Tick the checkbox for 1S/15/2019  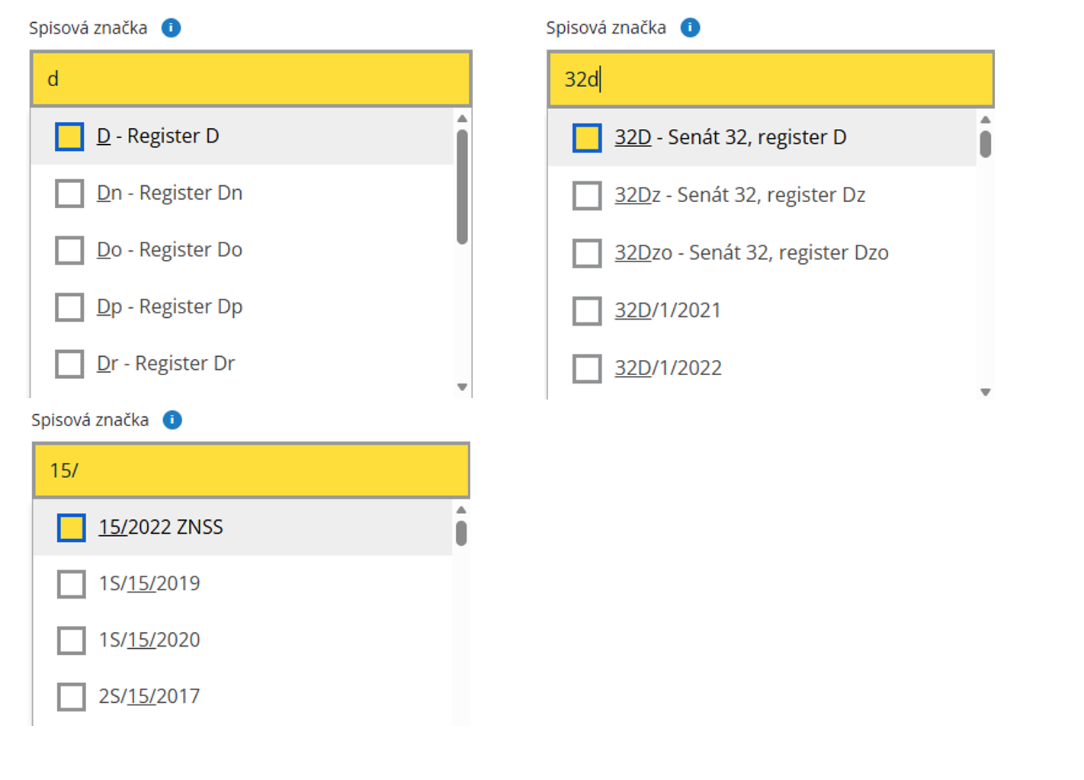tap(72, 584)
